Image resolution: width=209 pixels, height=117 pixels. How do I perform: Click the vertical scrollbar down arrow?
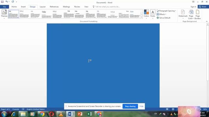(208, 106)
